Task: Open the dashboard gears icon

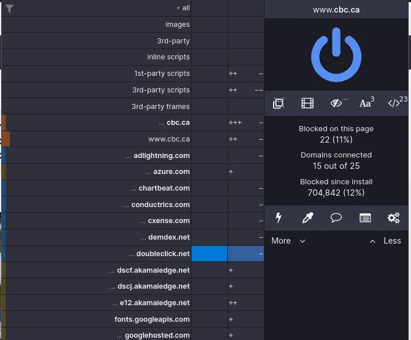Action: 394,218
